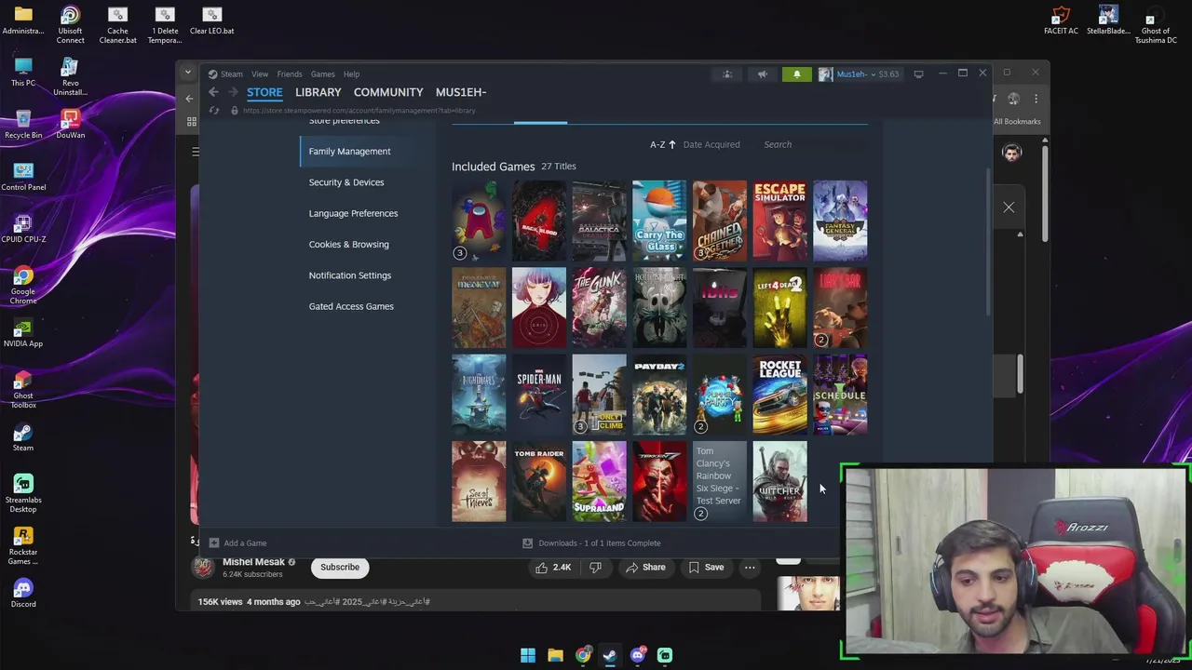Open Notification Settings page
1192x670 pixels.
350,275
